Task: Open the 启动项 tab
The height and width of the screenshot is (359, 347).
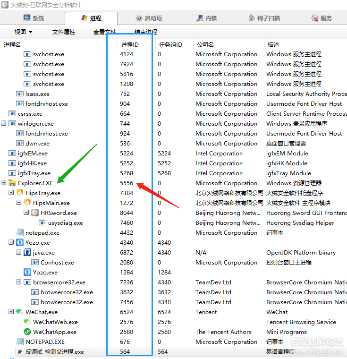Action: (149, 18)
